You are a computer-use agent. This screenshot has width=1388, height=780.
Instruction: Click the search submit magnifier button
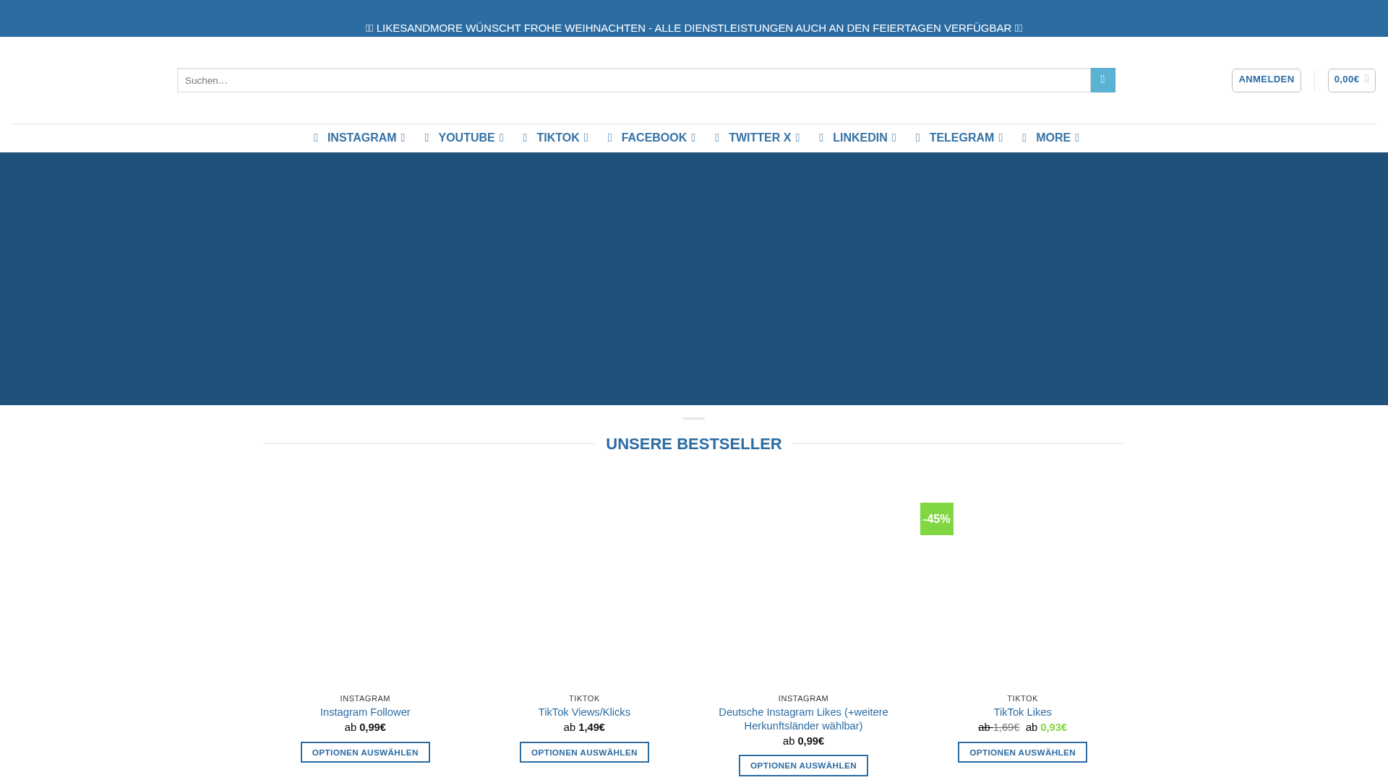click(1102, 80)
